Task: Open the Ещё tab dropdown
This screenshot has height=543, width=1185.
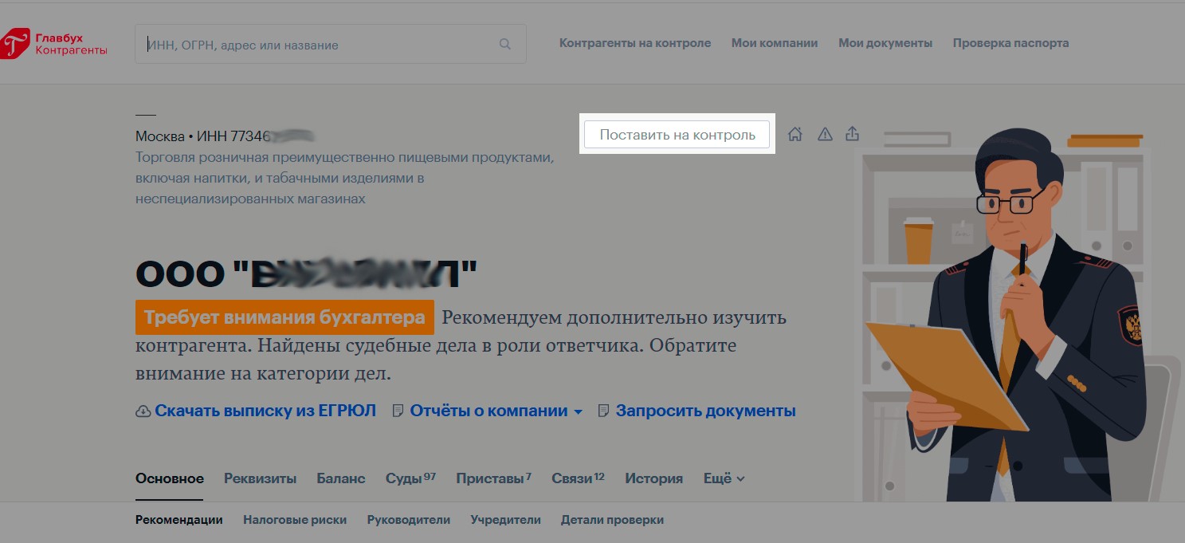Action: tap(724, 478)
